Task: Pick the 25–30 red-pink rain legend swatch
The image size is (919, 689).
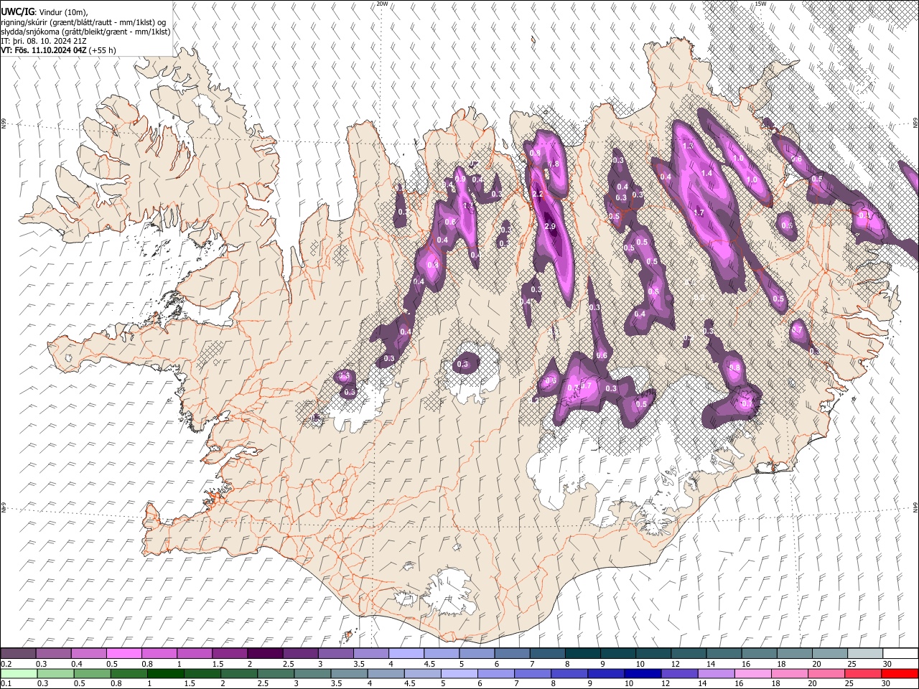Action: click(862, 674)
